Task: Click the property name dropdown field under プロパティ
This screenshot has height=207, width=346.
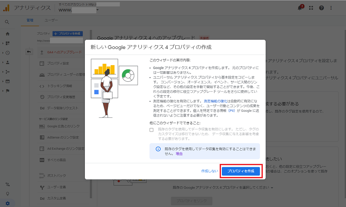Action: (60, 41)
